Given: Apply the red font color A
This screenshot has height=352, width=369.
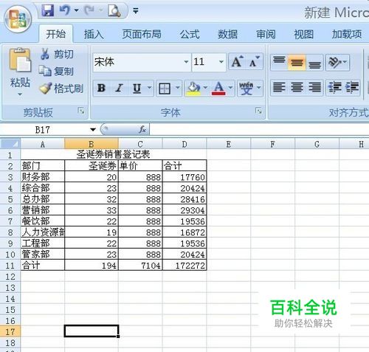Looking at the screenshot, I should (218, 88).
